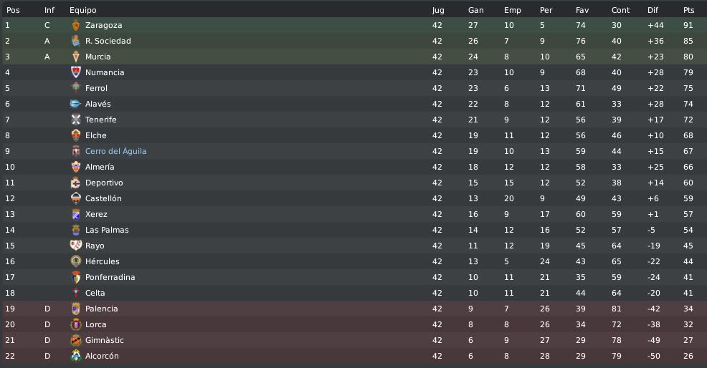Click the Deportivo club badge
Screen dimensions: 707x368
tap(76, 183)
